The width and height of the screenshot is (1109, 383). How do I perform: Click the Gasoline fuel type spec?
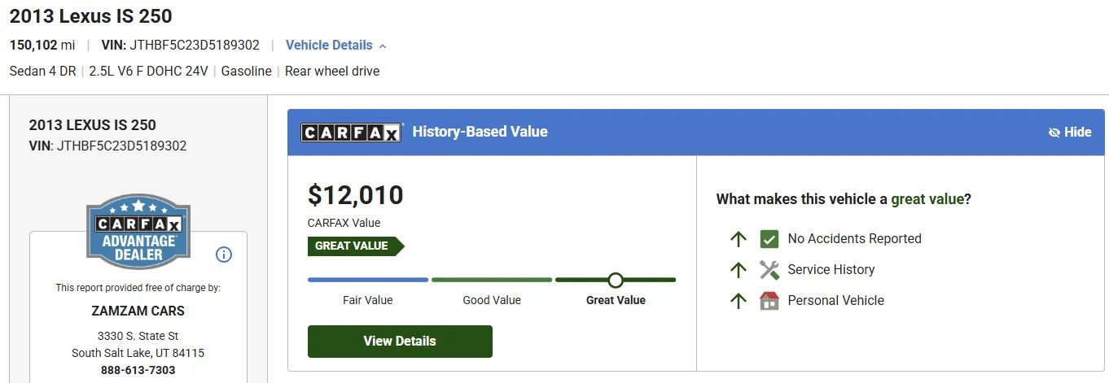point(247,72)
